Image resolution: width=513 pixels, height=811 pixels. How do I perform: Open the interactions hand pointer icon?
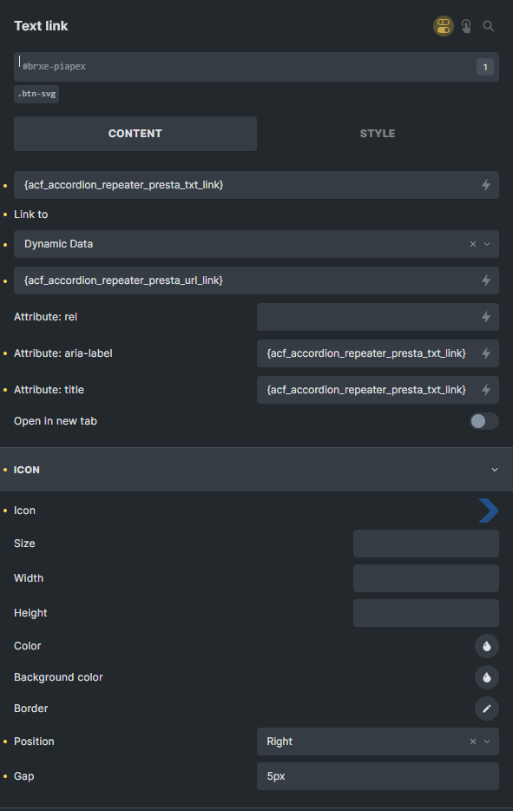click(x=466, y=26)
